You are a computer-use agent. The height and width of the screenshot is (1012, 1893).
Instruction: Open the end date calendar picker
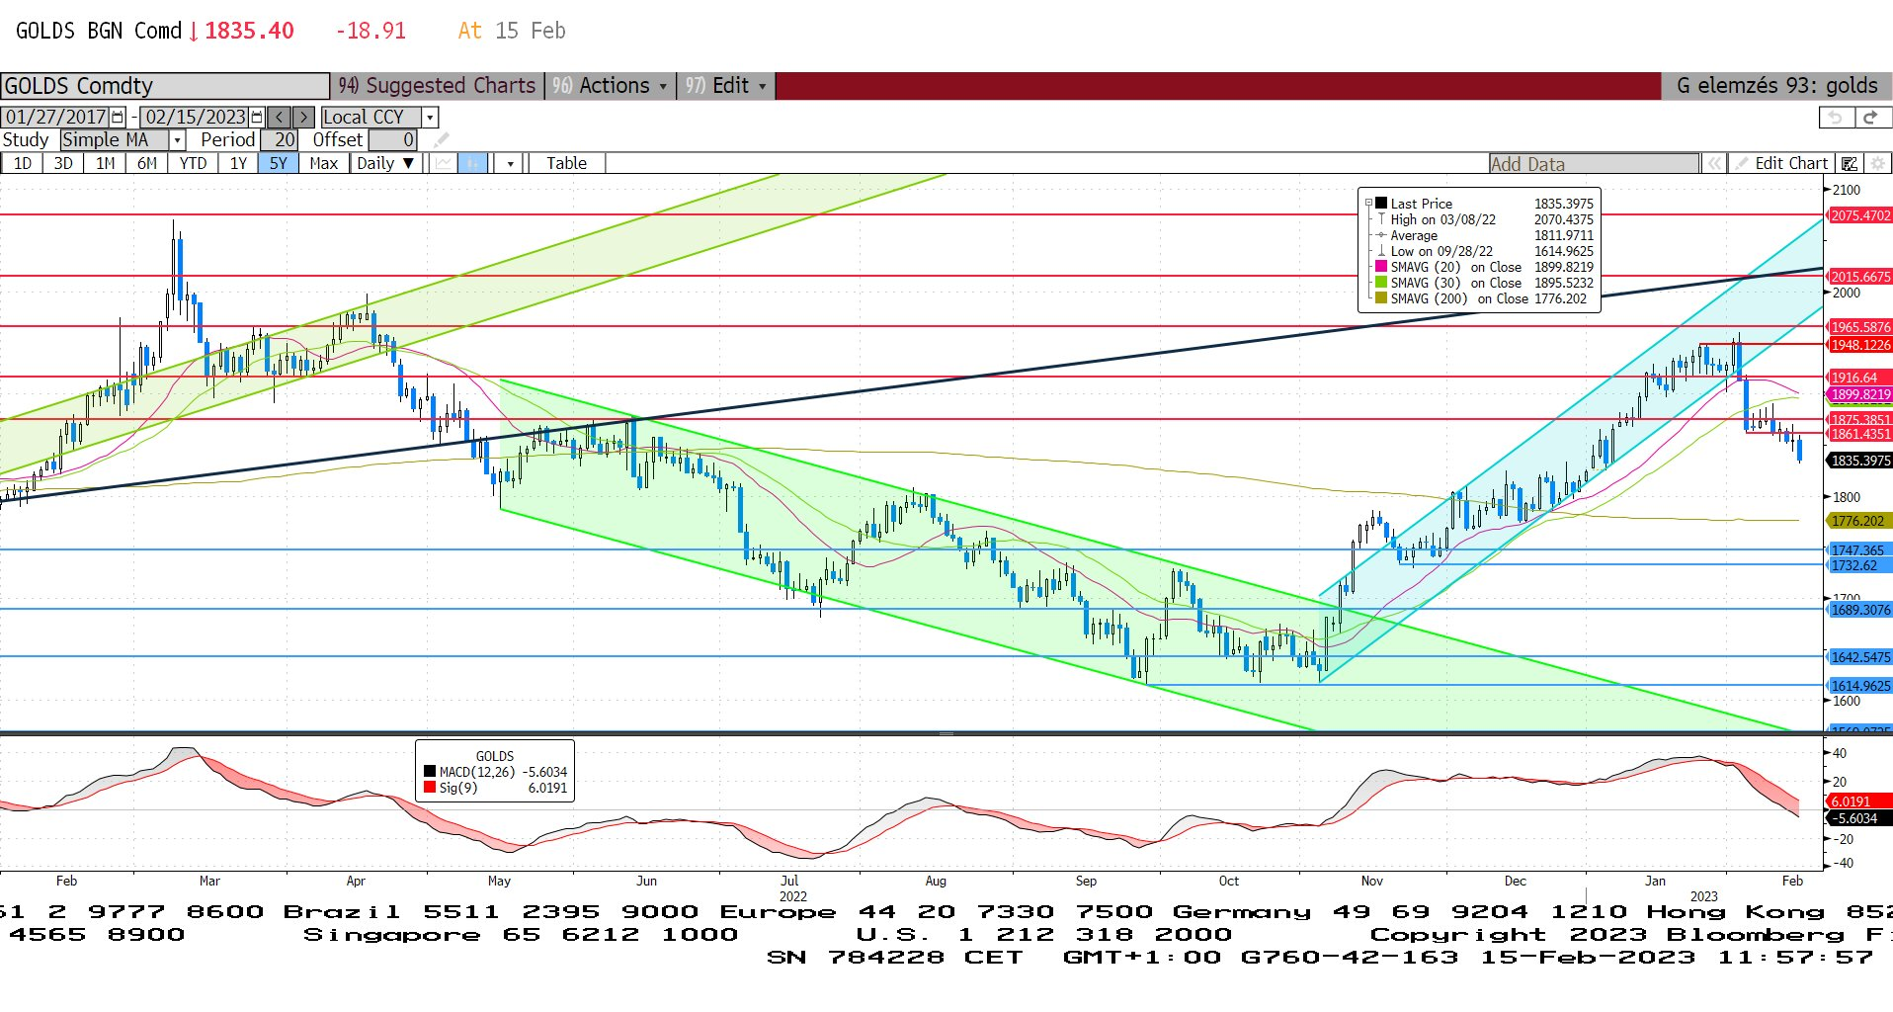(x=258, y=117)
